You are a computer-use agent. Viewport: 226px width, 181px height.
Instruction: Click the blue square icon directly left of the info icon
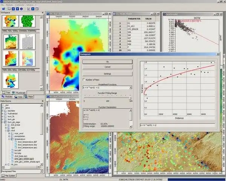pyautogui.click(x=17, y=9)
